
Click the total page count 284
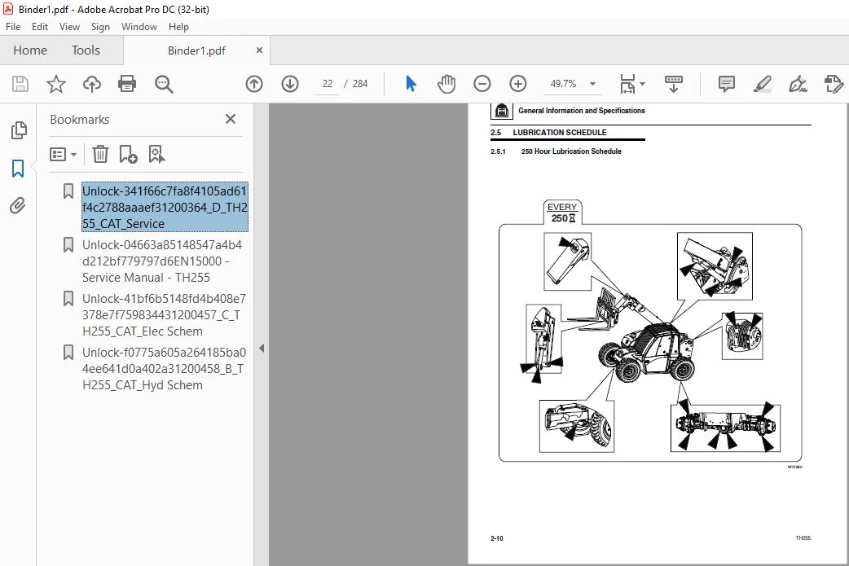(360, 84)
